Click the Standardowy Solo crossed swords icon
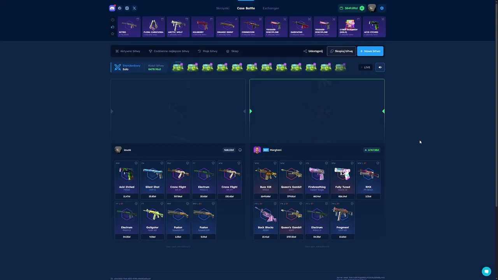This screenshot has height=280, width=498. [x=117, y=67]
